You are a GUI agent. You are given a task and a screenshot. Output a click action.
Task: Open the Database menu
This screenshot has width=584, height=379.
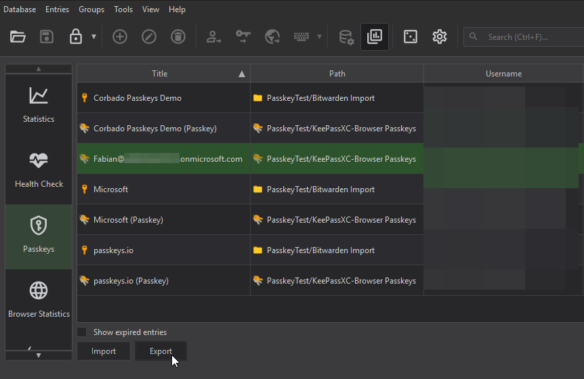[20, 9]
